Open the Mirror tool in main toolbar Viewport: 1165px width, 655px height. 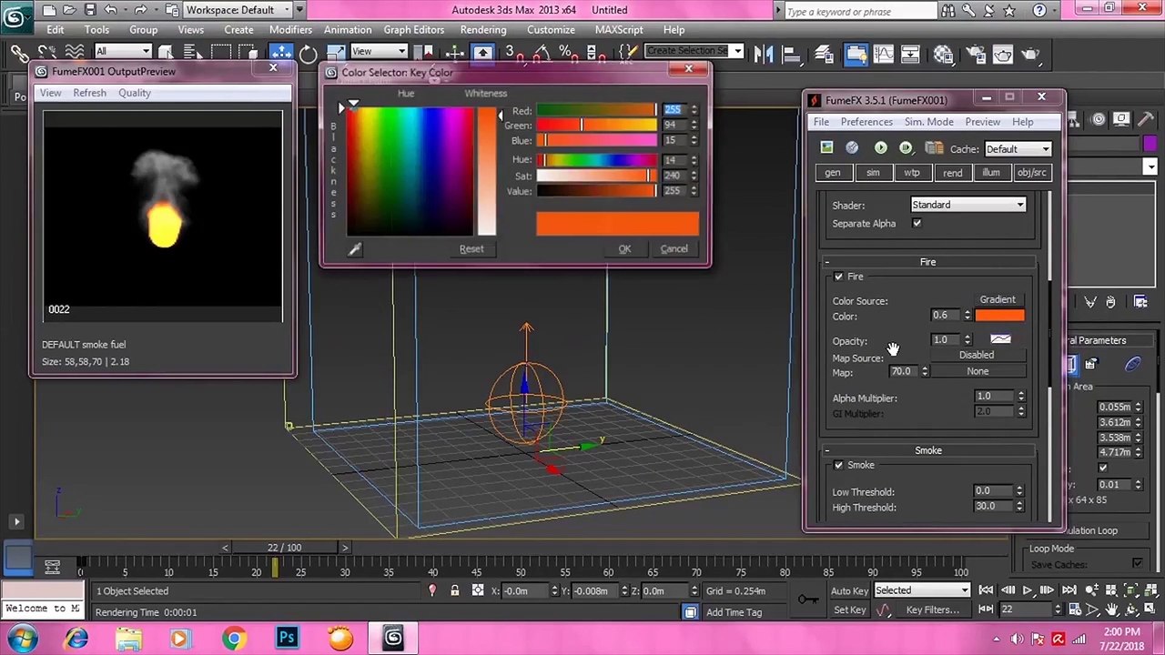763,54
